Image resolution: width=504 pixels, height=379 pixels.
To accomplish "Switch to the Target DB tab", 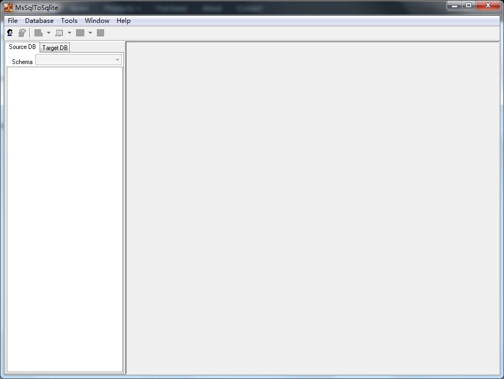I will pyautogui.click(x=55, y=47).
